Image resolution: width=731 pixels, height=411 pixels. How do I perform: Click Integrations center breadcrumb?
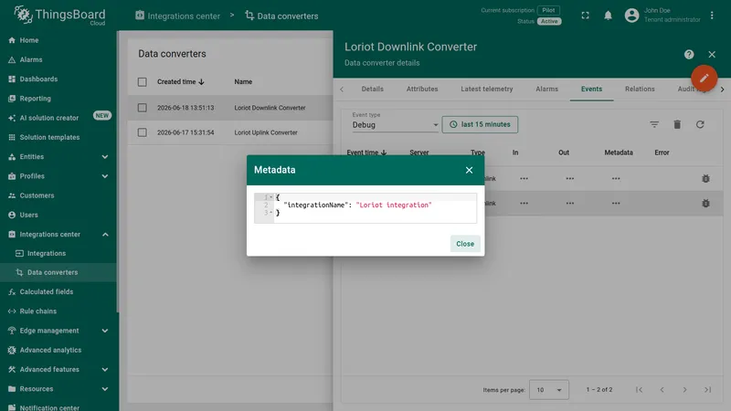point(177,16)
